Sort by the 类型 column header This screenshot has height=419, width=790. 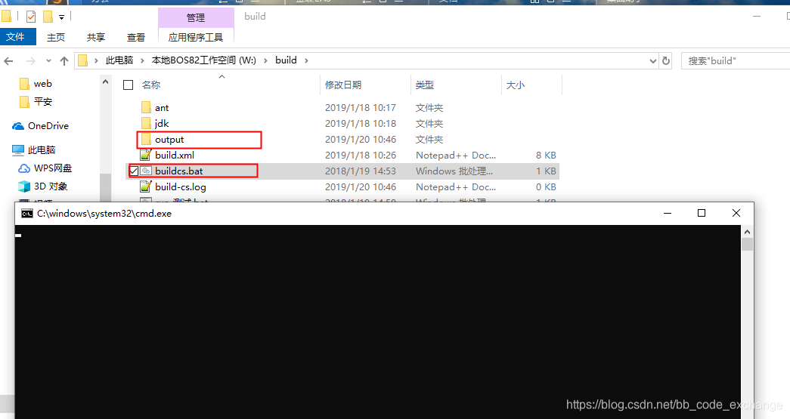pyautogui.click(x=425, y=85)
